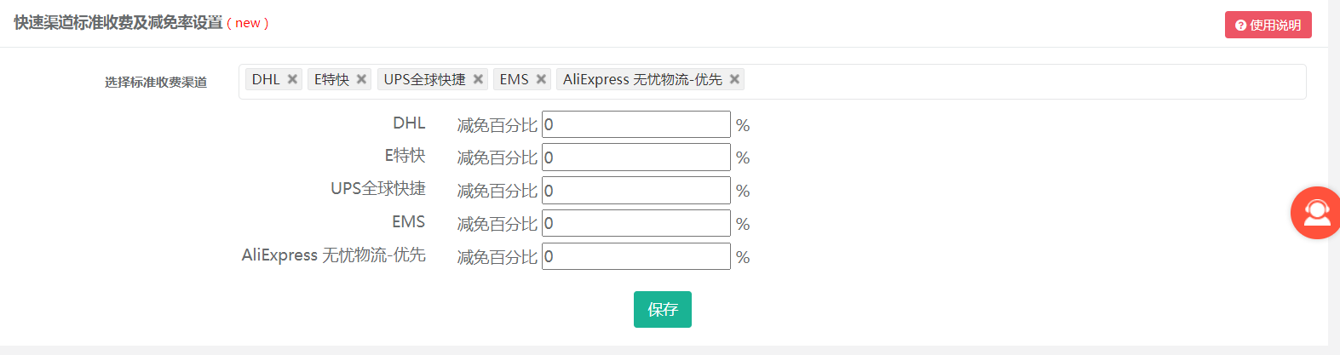Click the 使用说明 help button
This screenshot has height=355, width=1340.
(x=1268, y=25)
